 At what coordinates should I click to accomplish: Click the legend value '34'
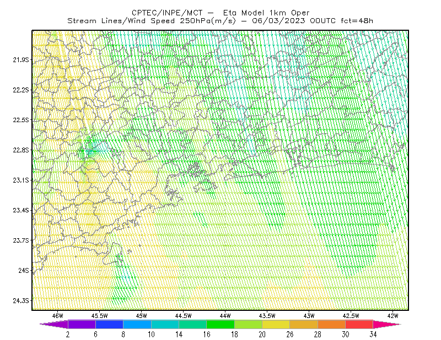[x=373, y=334]
